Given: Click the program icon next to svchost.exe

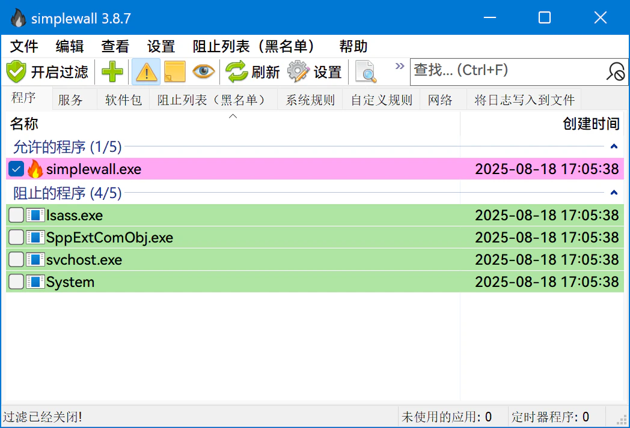Looking at the screenshot, I should 35,259.
